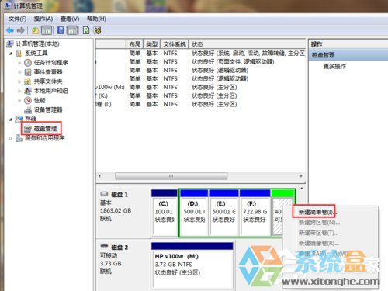Image resolution: width=388 pixels, height=291 pixels.
Task: Select the HP v100w (M:) partition block
Action: click(192, 265)
